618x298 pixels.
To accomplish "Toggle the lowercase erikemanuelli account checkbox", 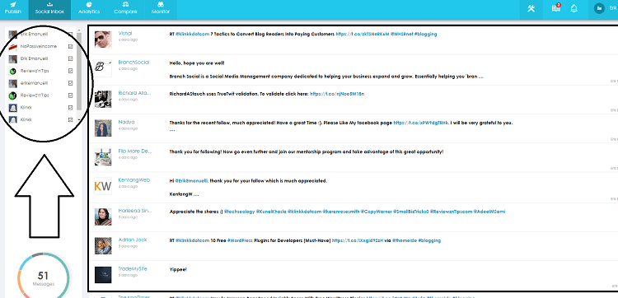I will click(x=71, y=83).
